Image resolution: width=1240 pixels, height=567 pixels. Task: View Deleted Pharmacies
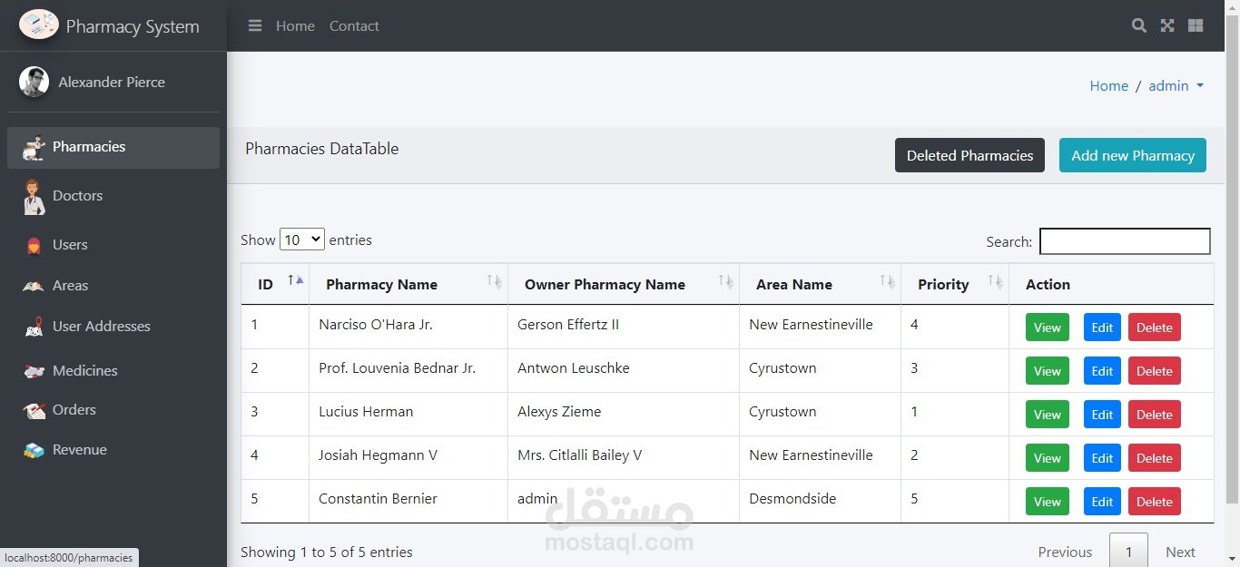[x=969, y=155]
